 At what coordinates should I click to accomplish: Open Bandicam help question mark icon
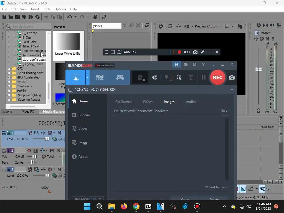coord(203,64)
